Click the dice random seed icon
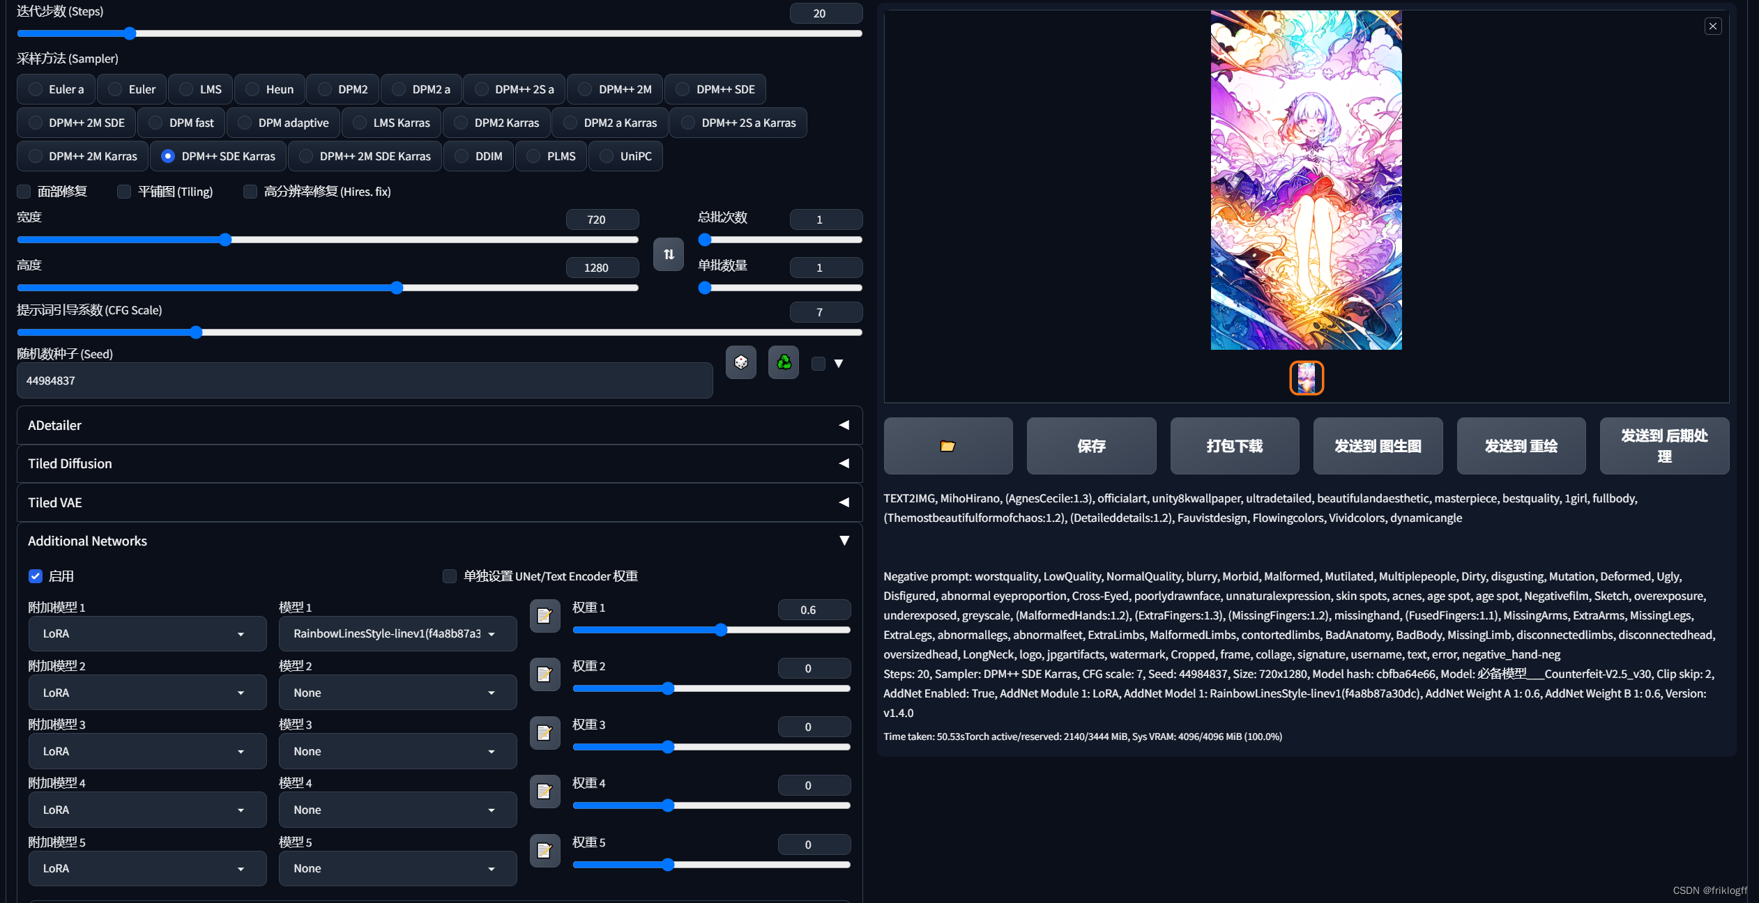The image size is (1759, 903). pyautogui.click(x=740, y=362)
